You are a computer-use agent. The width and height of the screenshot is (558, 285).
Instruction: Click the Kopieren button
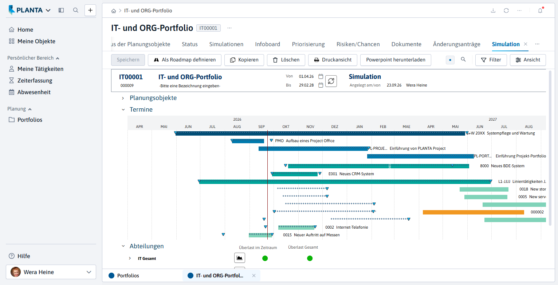[244, 60]
